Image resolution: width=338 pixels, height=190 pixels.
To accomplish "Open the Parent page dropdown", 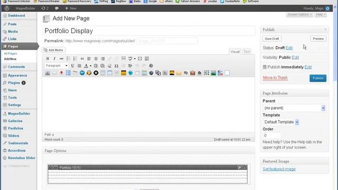I will tap(294, 108).
